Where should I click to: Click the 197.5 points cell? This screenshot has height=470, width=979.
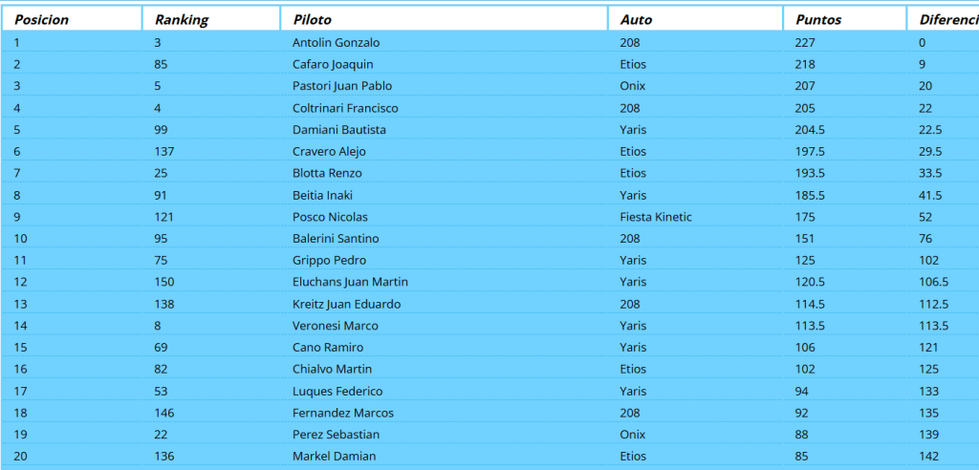pyautogui.click(x=810, y=151)
